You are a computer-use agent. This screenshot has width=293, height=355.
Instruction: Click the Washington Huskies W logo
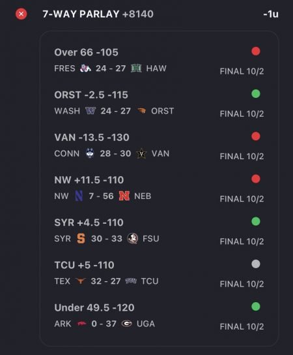point(91,111)
